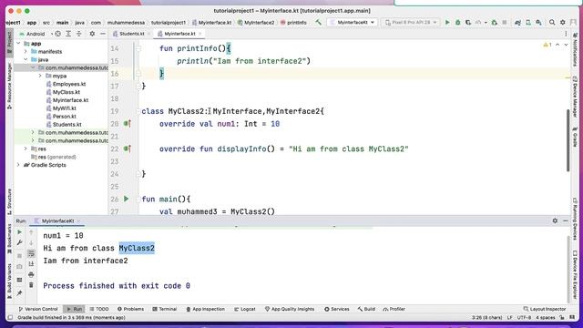
Task: Open the App Quality Insights window
Action: 290,309
